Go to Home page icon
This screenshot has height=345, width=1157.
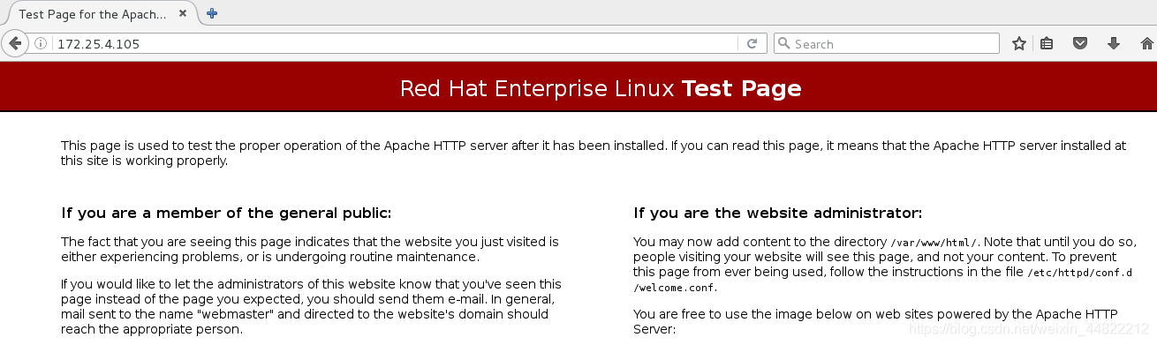pyautogui.click(x=1146, y=43)
